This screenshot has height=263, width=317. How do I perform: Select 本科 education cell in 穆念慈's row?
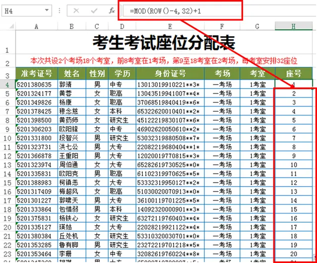coord(122,111)
